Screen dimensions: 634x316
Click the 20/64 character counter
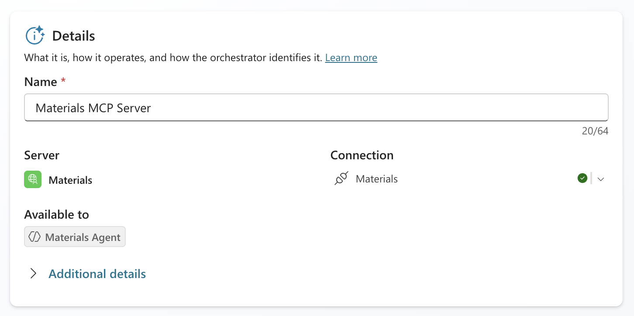pos(595,131)
